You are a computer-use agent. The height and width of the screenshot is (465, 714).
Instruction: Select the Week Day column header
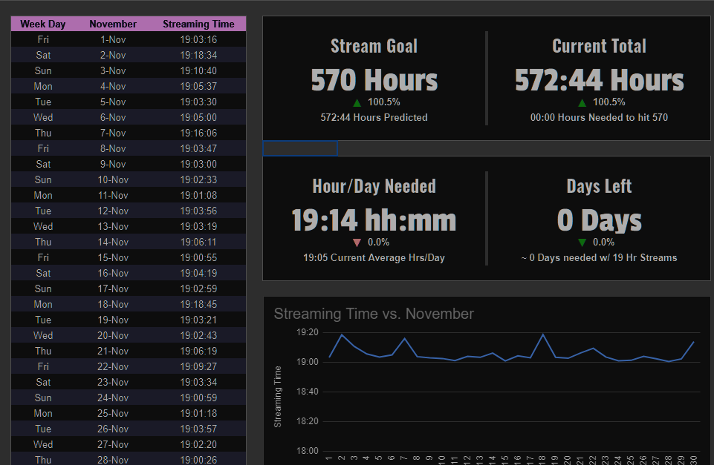[43, 24]
